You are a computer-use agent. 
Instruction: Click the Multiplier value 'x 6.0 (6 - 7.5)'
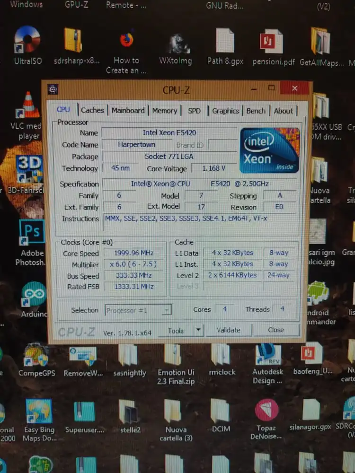coord(133,264)
